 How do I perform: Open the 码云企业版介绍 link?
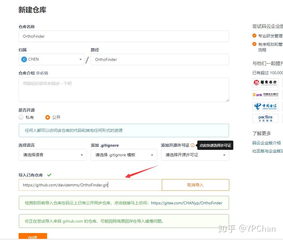pyautogui.click(x=267, y=143)
